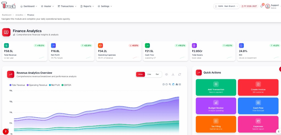Click the chart download icon
281x135 pixels.
pos(173,74)
